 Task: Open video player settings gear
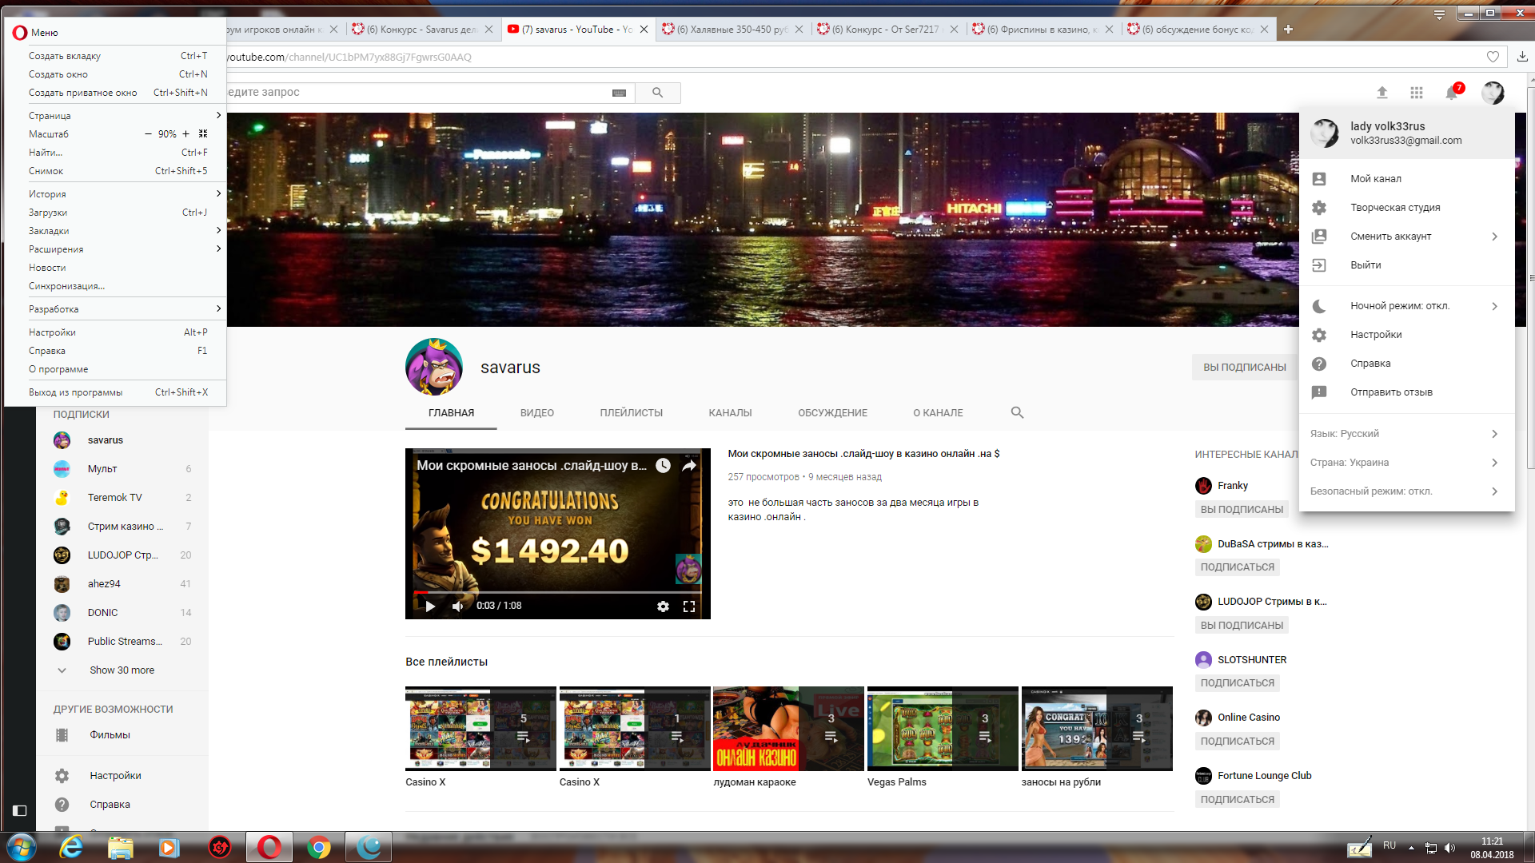663,606
